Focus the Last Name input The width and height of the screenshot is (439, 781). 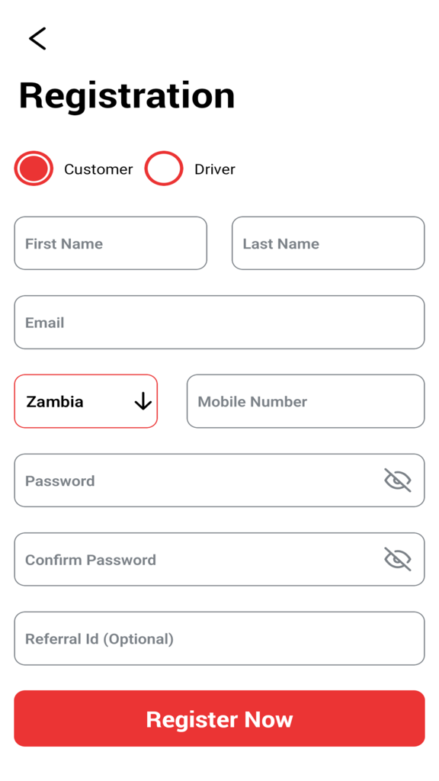[328, 243]
